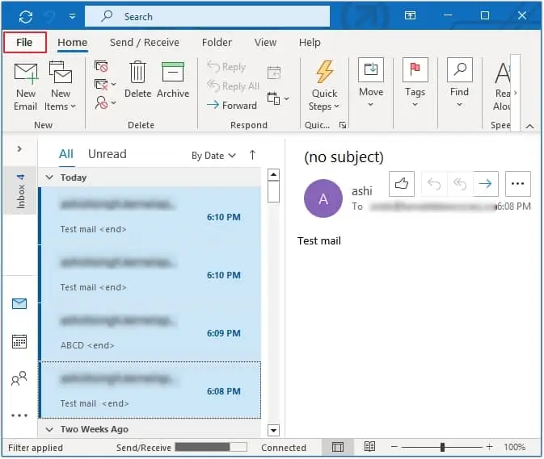
Task: Like the message with thumbs-up
Action: (402, 183)
